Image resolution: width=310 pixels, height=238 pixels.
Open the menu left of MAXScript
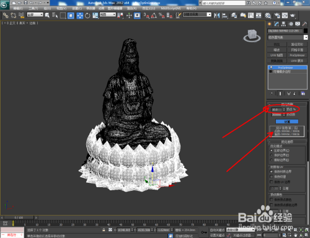(x=149, y=8)
